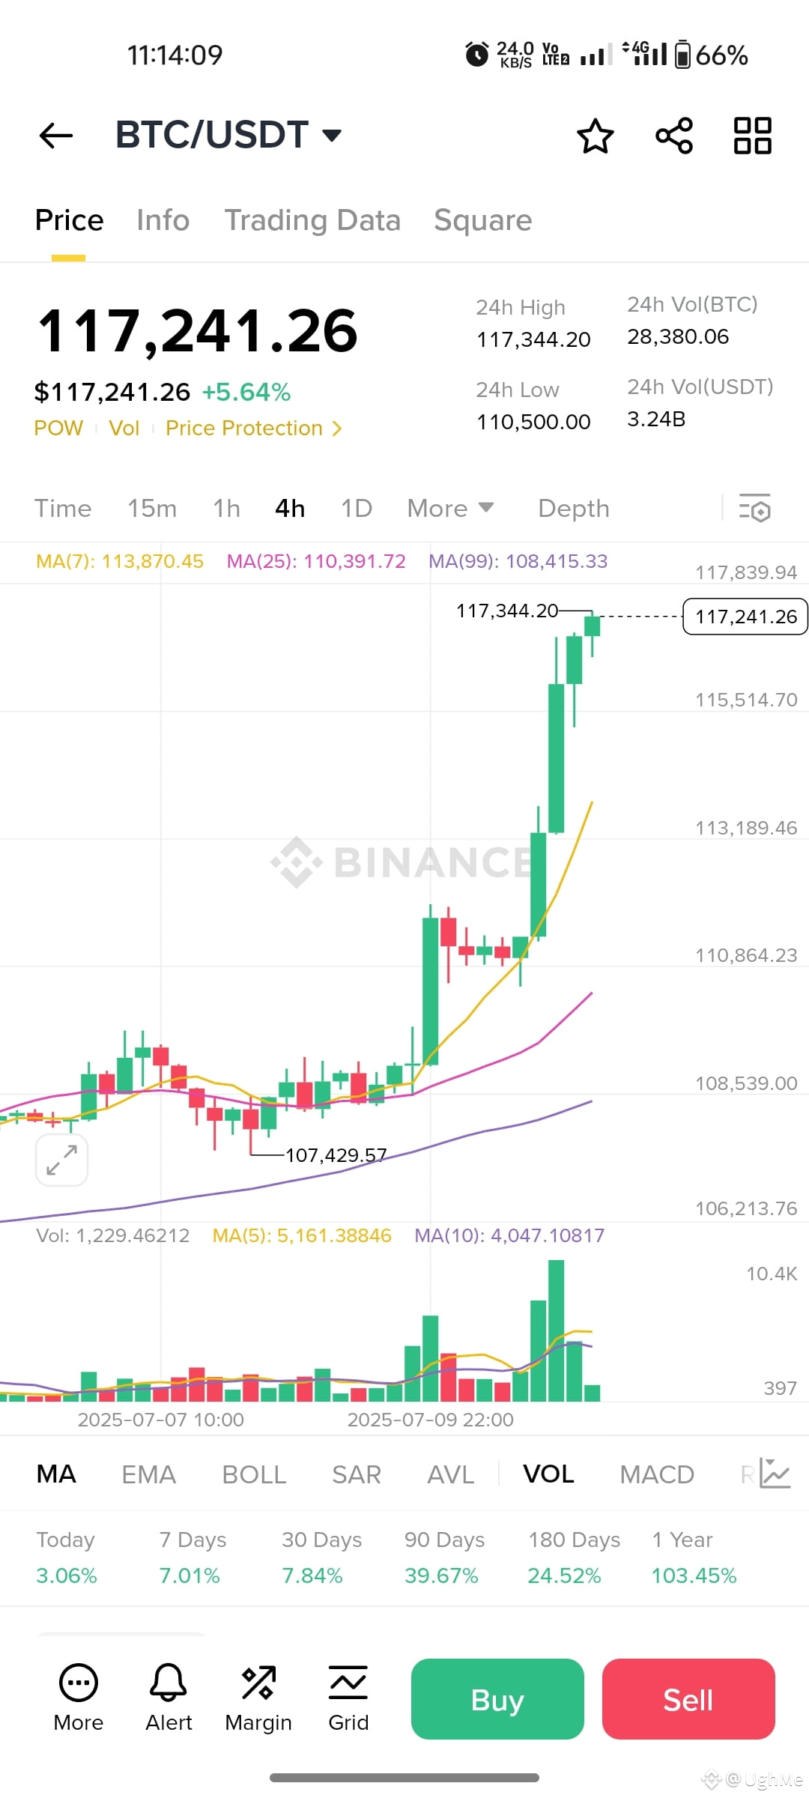Tap the Today 3.06% performance value
This screenshot has height=1798, width=809.
tap(67, 1575)
